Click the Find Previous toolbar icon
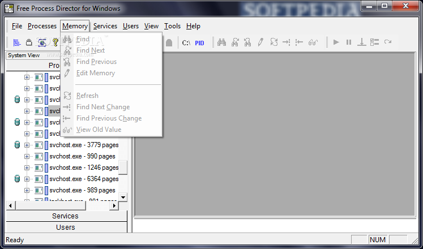The image size is (423, 249). pyautogui.click(x=247, y=42)
